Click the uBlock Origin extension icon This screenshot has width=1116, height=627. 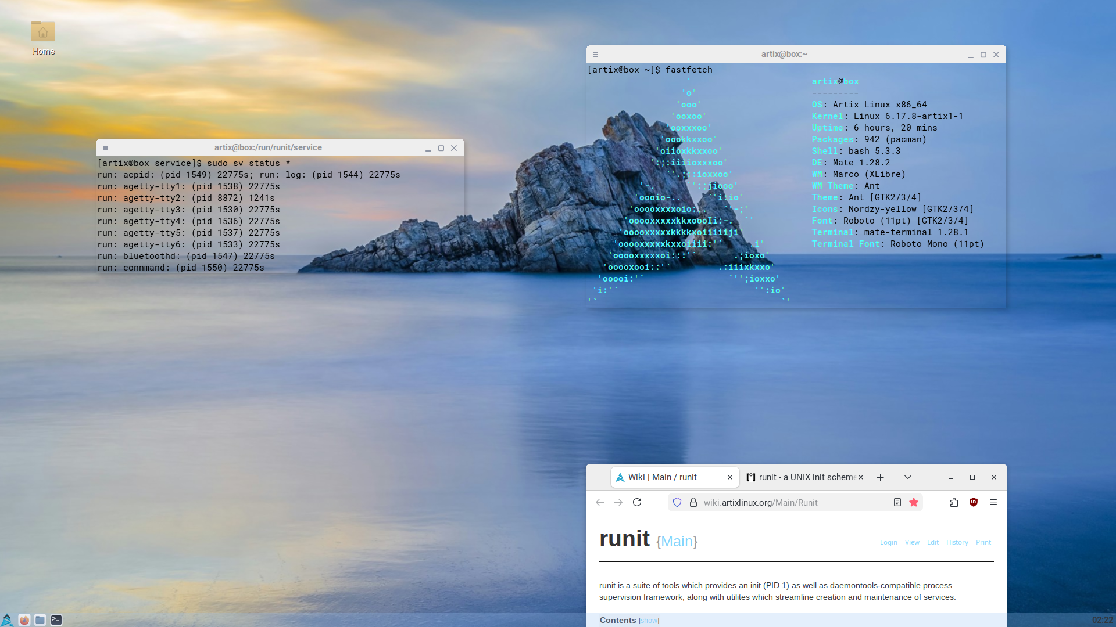click(974, 502)
